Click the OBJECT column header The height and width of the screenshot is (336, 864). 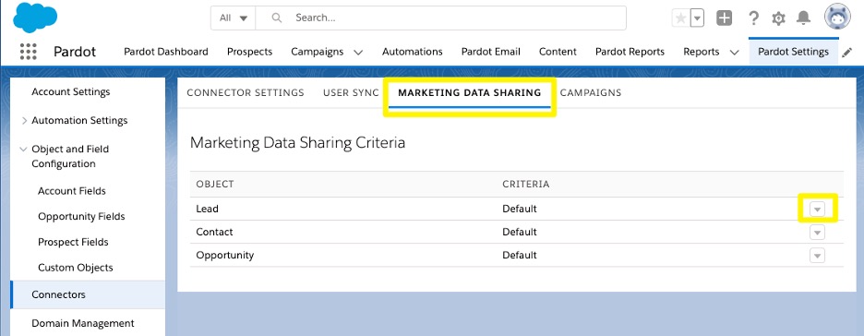click(215, 184)
